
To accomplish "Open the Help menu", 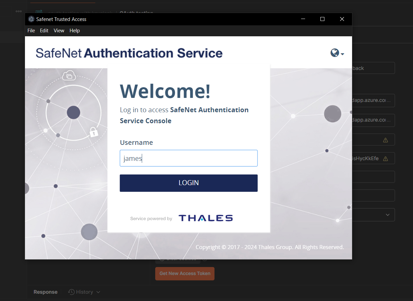I will [75, 30].
